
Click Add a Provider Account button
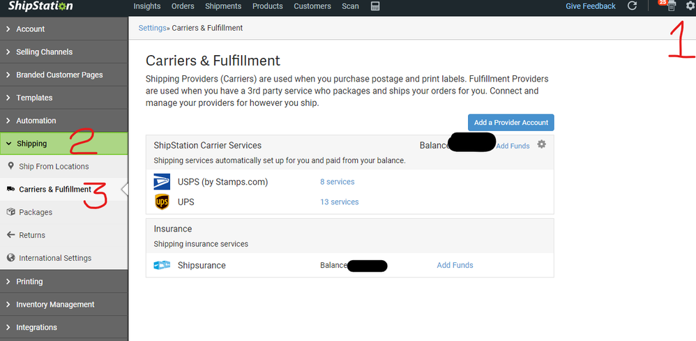[510, 123]
